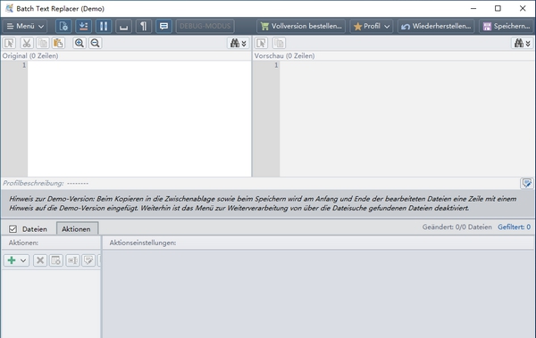The image size is (536, 338).
Task: Switch to the Aktionen tab
Action: [76, 229]
